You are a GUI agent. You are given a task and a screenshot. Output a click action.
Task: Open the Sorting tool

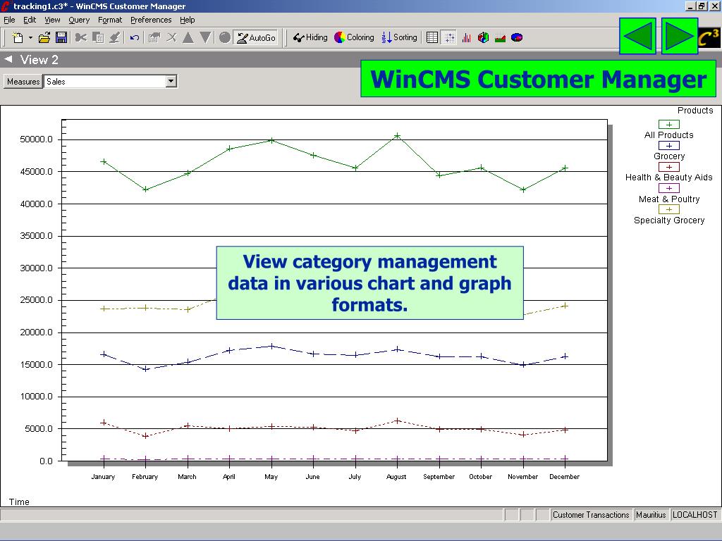399,38
